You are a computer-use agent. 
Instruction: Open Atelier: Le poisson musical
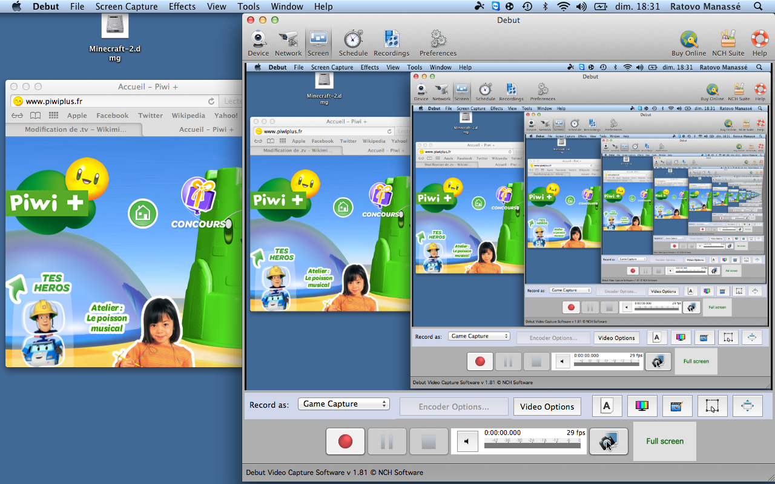pyautogui.click(x=107, y=318)
